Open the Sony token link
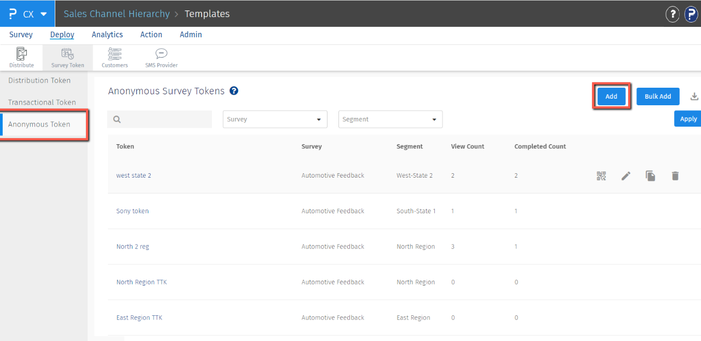Image resolution: width=701 pixels, height=341 pixels. click(x=133, y=211)
